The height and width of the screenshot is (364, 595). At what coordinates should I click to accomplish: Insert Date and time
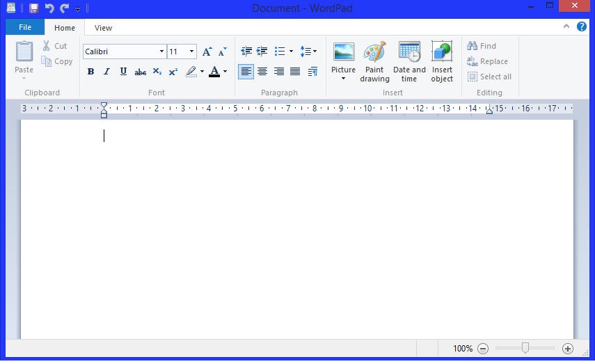(x=409, y=61)
